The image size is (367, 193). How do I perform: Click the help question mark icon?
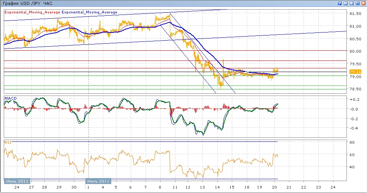(340, 3)
